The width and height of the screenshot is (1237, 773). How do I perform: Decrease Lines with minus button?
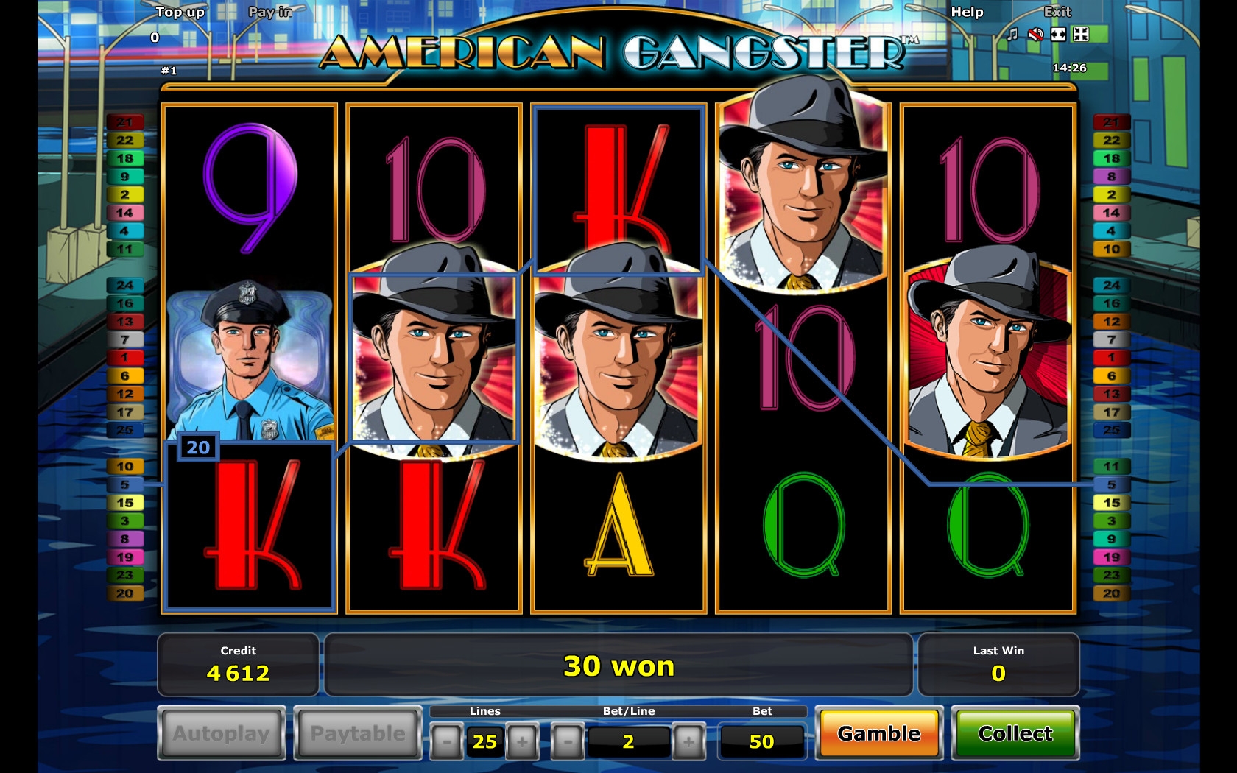pyautogui.click(x=446, y=741)
